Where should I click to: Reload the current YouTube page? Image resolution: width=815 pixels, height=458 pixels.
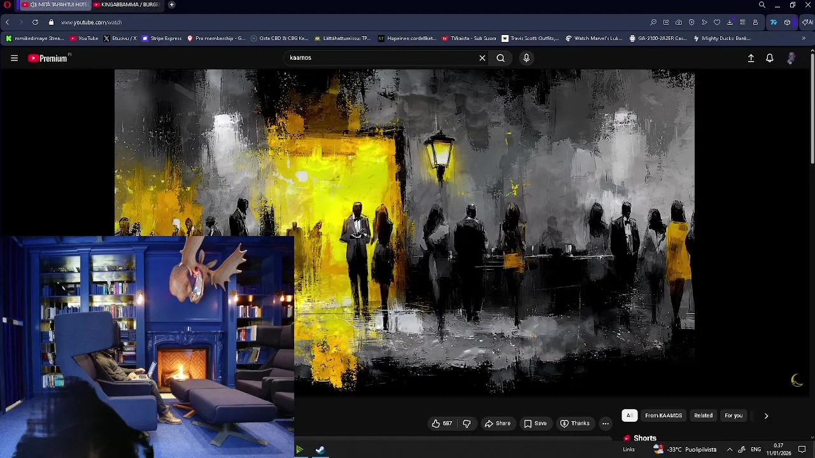(35, 22)
